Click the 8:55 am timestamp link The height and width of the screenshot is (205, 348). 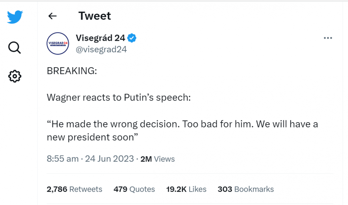point(63,159)
